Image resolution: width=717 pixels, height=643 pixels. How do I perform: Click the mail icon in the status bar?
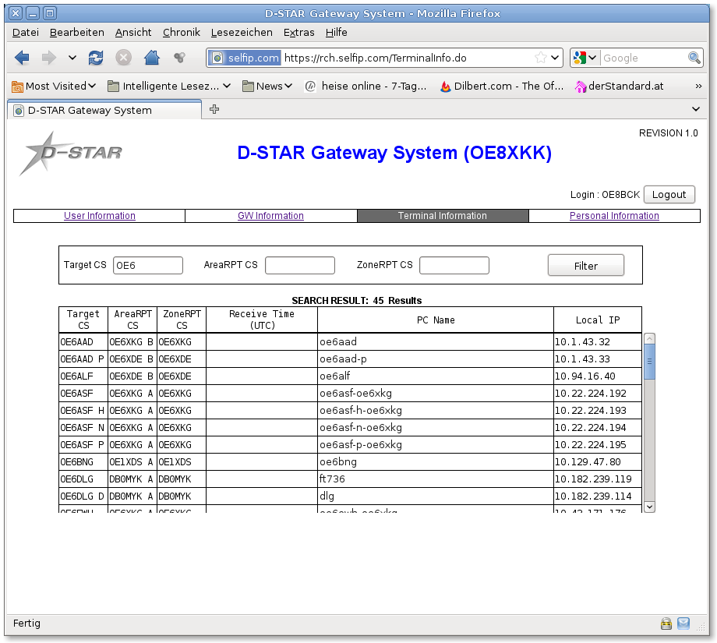click(683, 624)
